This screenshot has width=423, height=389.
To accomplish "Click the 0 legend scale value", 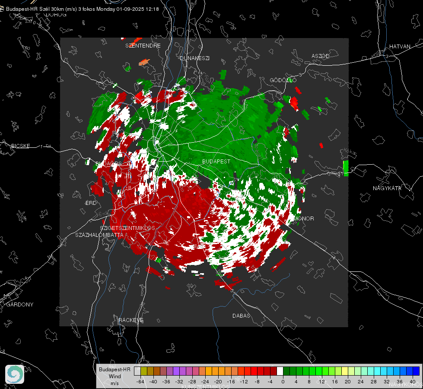I will [x=283, y=382].
